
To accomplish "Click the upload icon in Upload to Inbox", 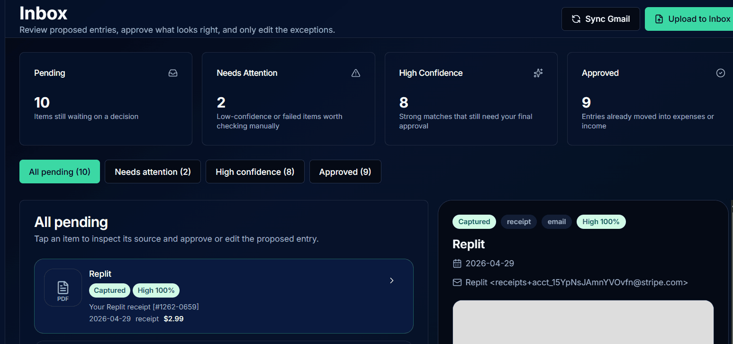I will pos(659,19).
